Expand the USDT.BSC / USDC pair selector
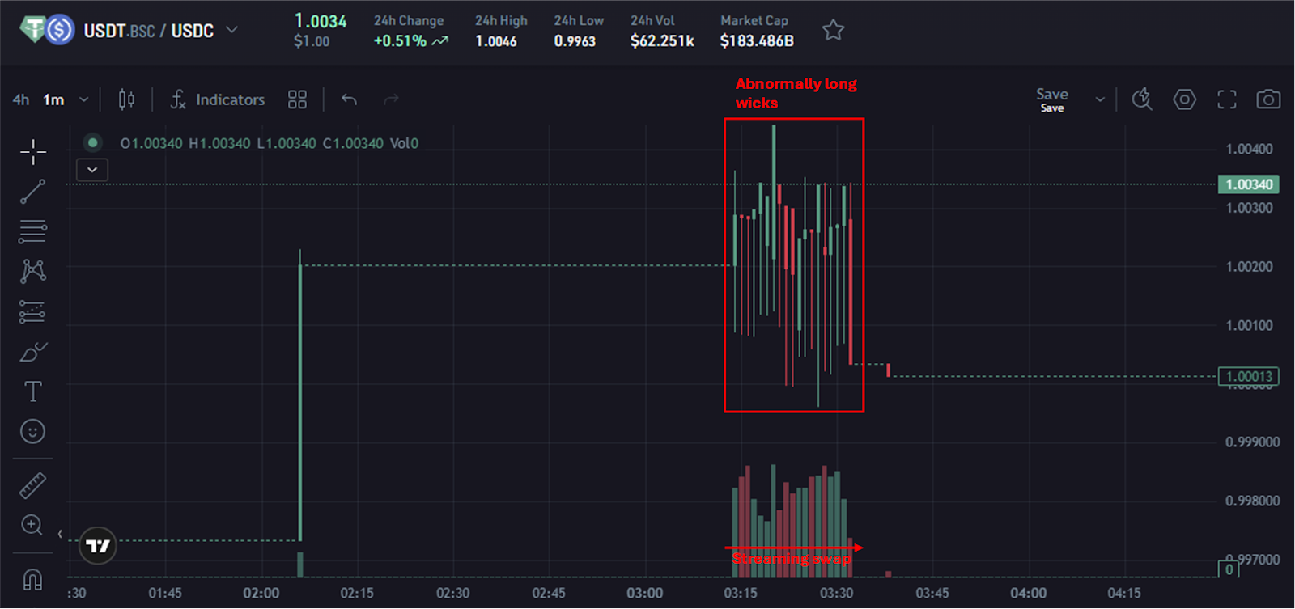Screen dimensions: 1295x609 [231, 30]
